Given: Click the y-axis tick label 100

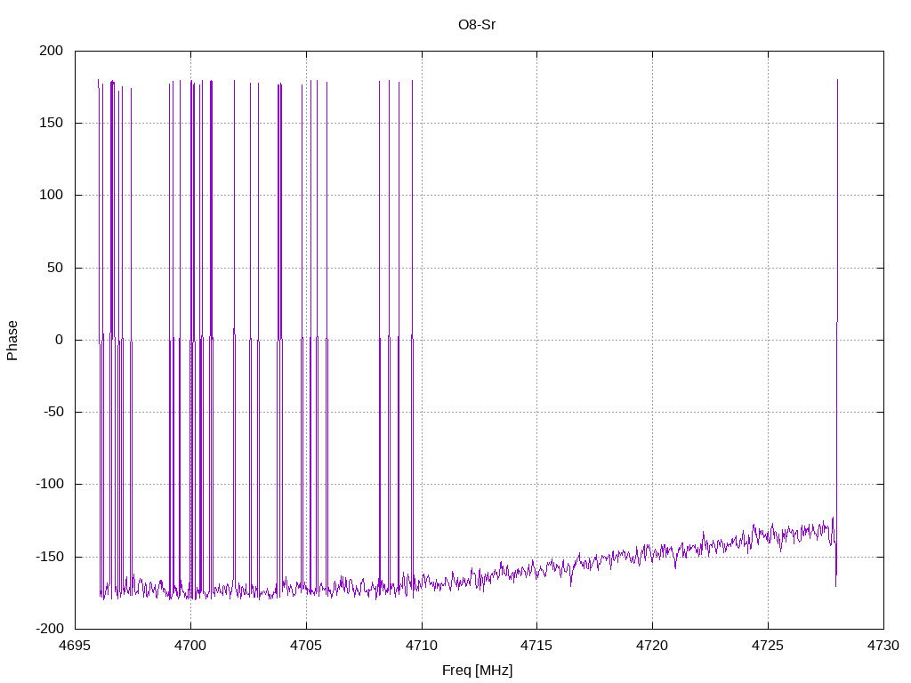Looking at the screenshot, I should [51, 195].
